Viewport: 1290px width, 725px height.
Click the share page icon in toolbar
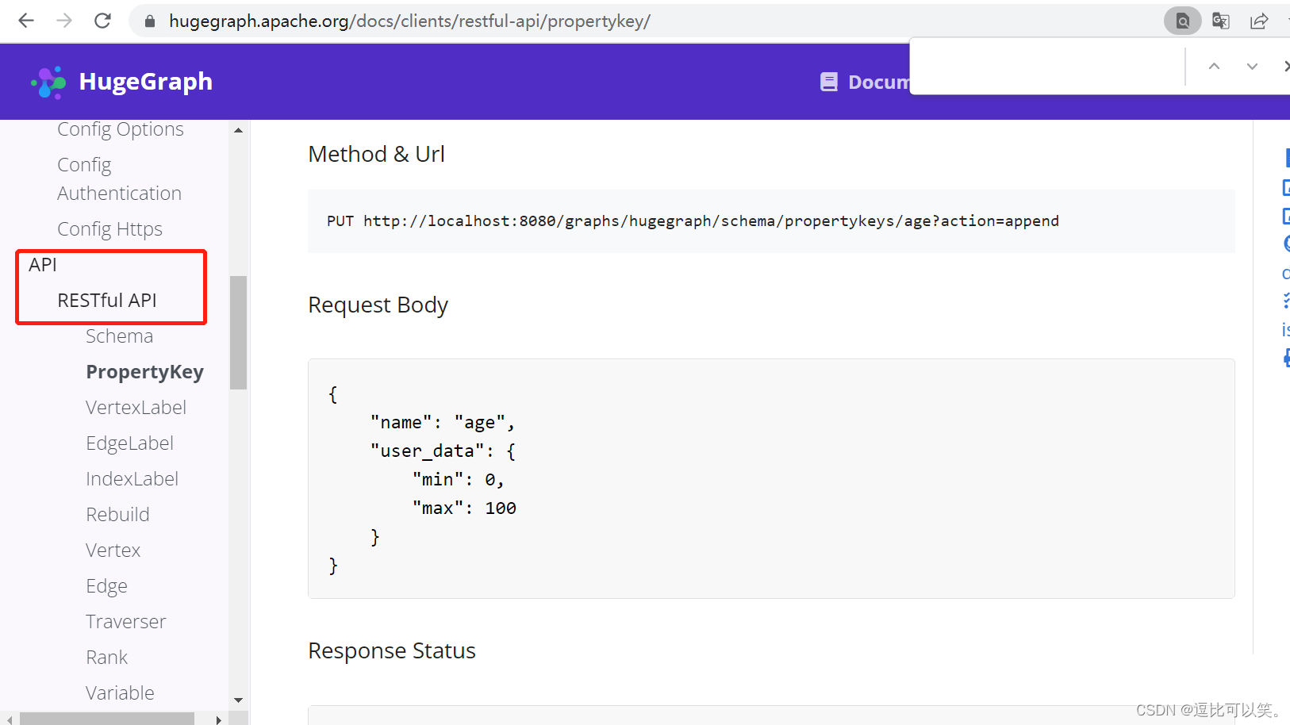[x=1259, y=21]
